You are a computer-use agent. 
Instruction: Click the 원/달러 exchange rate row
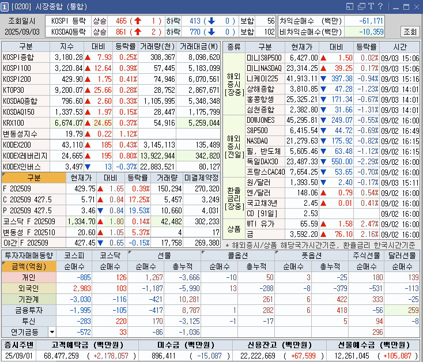(333, 182)
